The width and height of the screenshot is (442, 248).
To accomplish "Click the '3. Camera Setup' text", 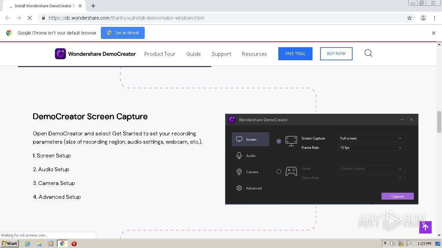I will click(x=54, y=183).
